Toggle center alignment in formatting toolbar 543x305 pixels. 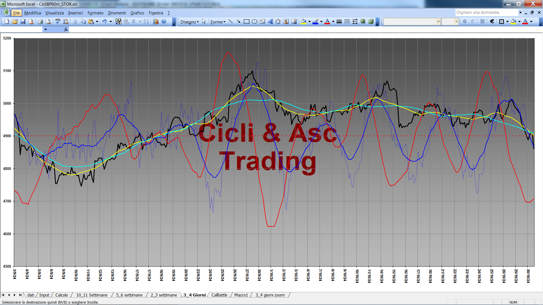482,21
